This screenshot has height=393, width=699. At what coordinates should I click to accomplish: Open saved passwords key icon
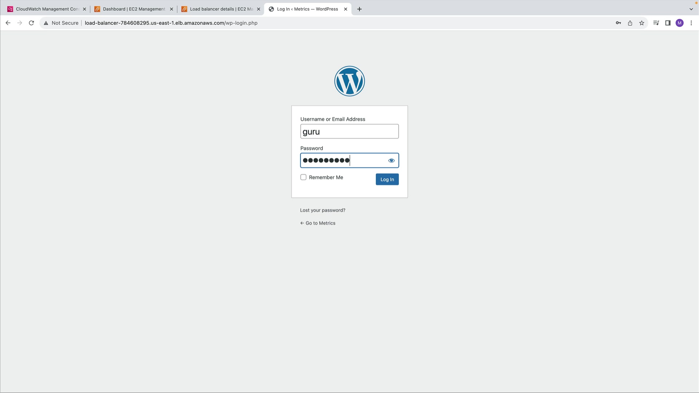(618, 23)
